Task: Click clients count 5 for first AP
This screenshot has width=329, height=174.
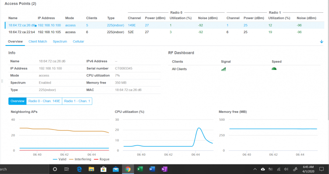Action: (x=87, y=25)
